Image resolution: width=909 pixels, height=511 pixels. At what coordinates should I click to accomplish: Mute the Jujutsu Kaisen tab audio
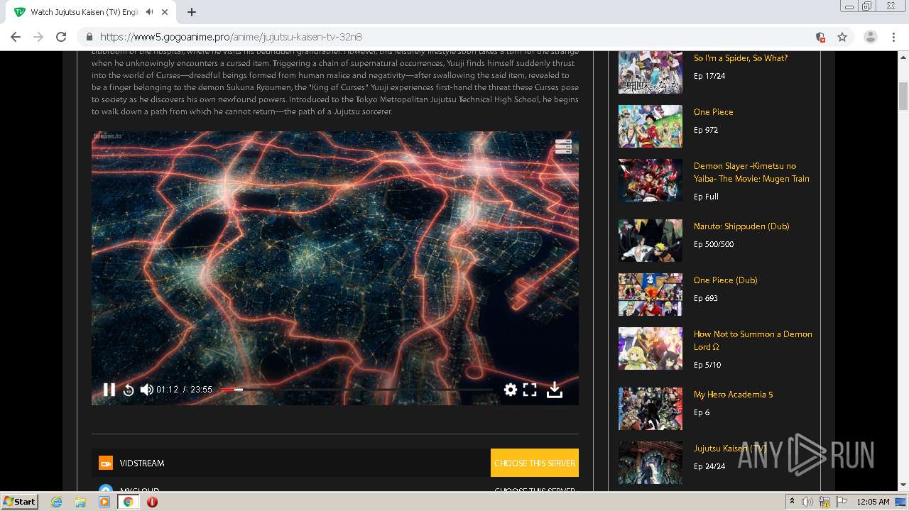click(150, 12)
